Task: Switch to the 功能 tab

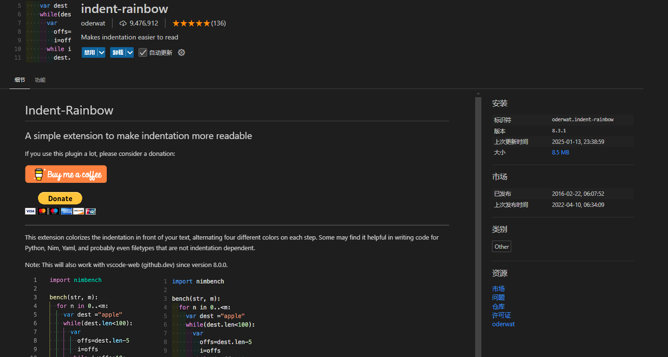Action: pyautogui.click(x=40, y=80)
